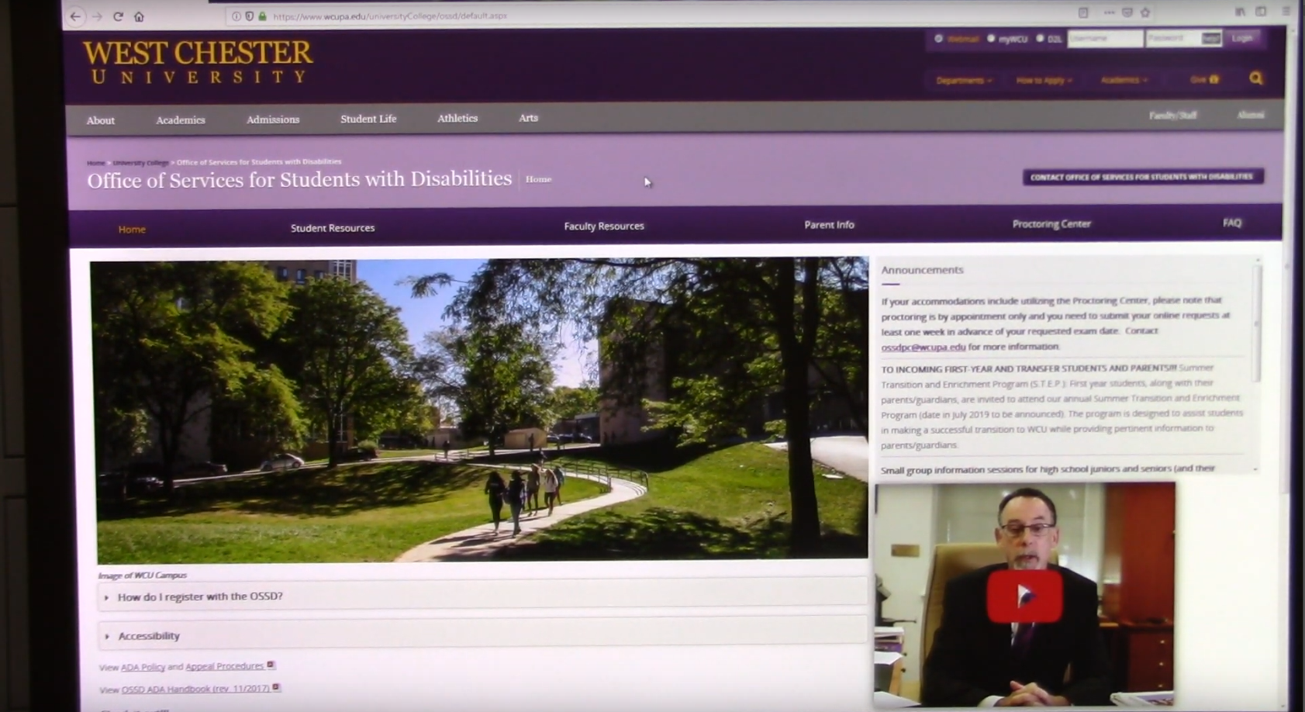
Task: Open Academics in the gray navigation bar
Action: click(x=181, y=120)
